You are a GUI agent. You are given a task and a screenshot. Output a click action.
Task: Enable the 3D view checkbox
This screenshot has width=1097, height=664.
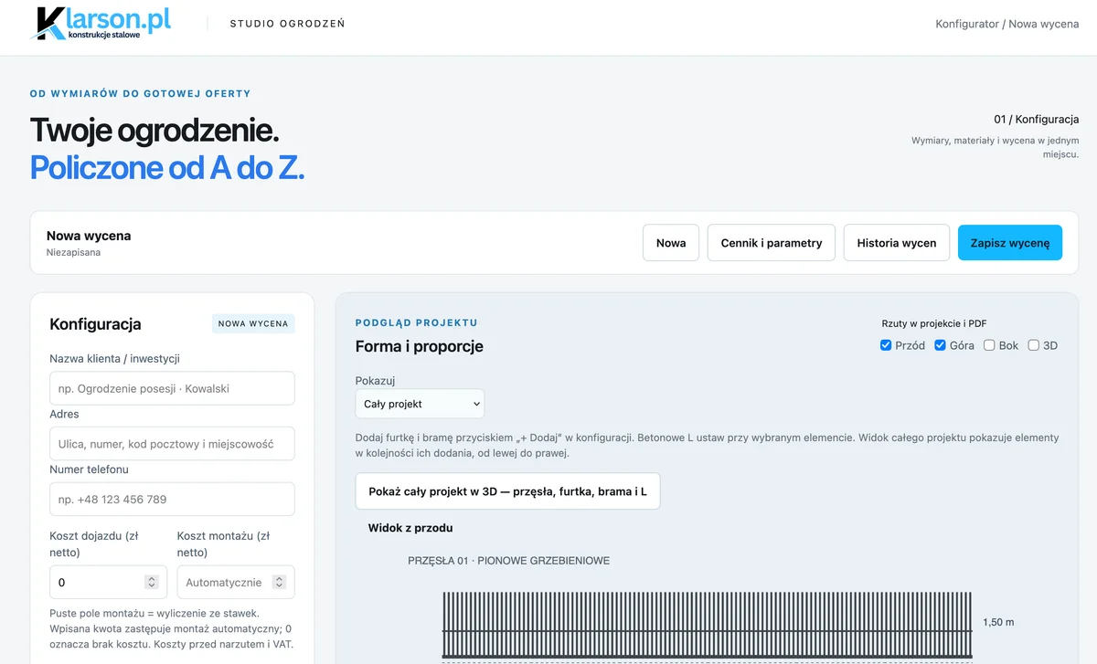[1034, 345]
